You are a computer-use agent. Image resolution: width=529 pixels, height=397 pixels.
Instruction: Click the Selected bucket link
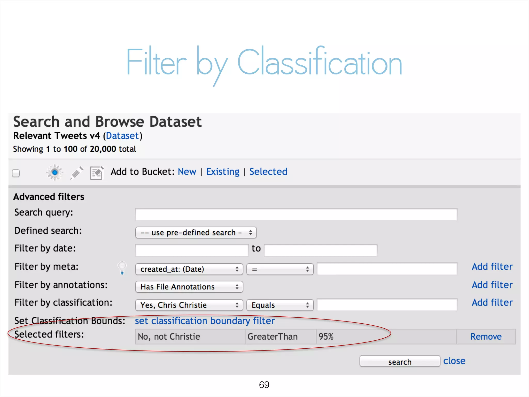pos(268,172)
